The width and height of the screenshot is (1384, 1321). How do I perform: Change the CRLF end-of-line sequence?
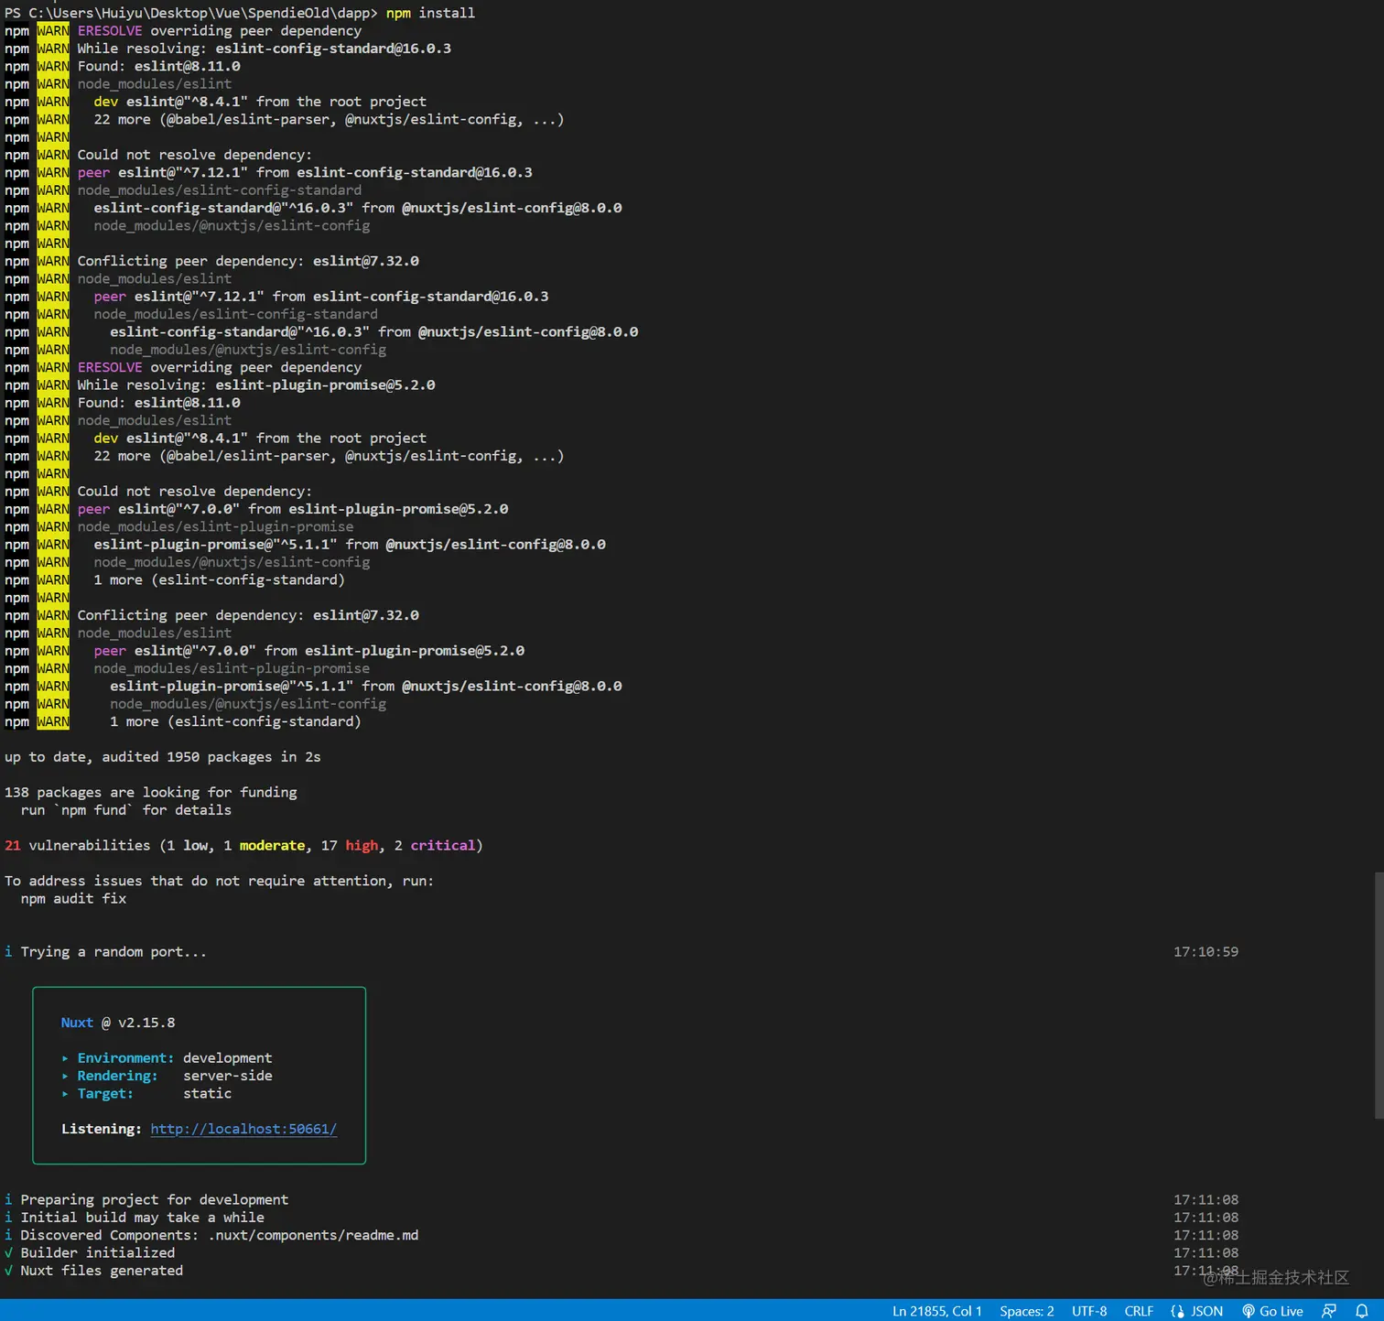click(x=1139, y=1311)
